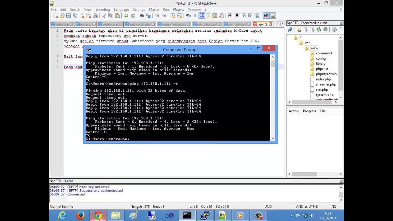The height and width of the screenshot is (221, 393).
Task: Click FTP queue horizontal scrollbar thumb
Action: click(x=304, y=174)
